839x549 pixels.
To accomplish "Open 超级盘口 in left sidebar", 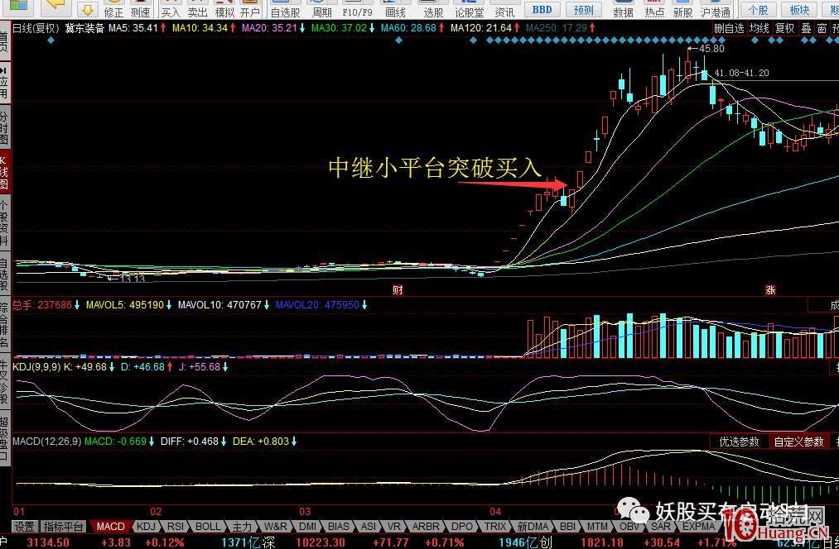I will (4, 439).
